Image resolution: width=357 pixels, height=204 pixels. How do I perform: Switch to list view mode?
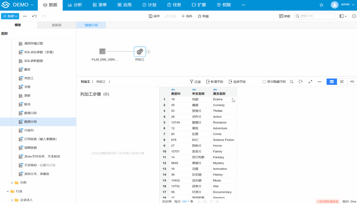click(342, 82)
